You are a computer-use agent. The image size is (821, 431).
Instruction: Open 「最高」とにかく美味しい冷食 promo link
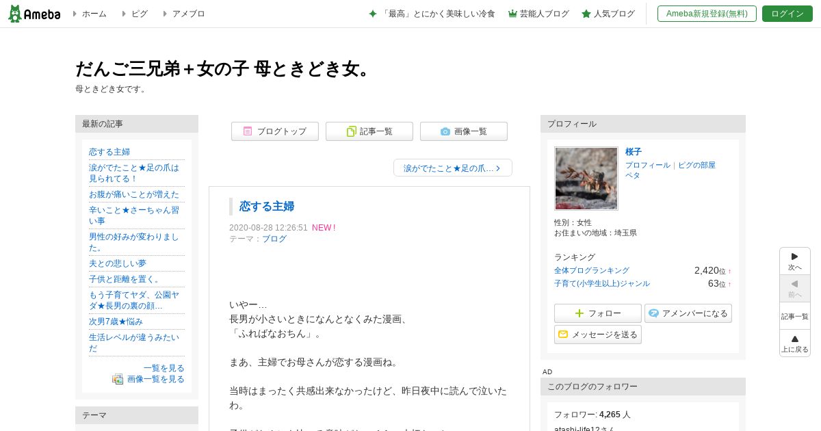point(438,14)
